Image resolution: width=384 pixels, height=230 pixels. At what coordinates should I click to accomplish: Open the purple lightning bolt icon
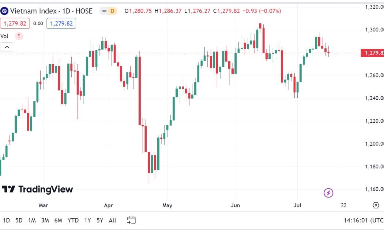(328, 193)
